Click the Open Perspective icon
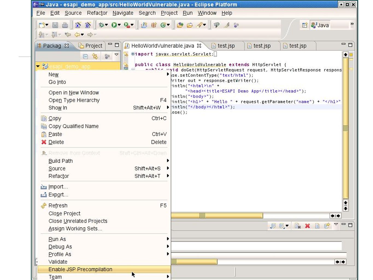This screenshot has height=280, width=373. pos(305,25)
